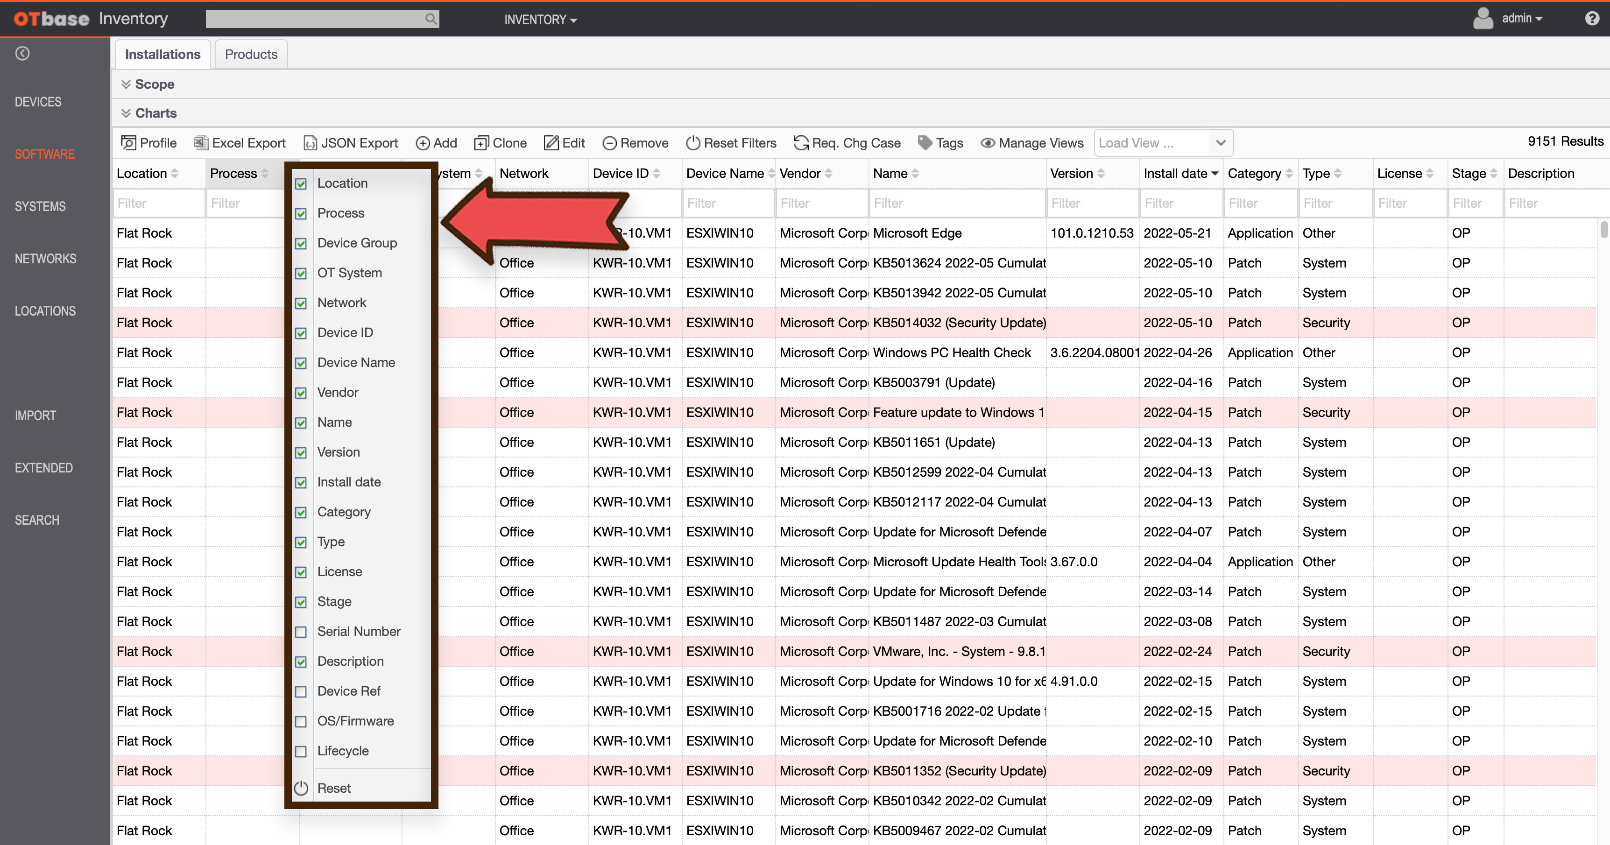This screenshot has height=845, width=1610.
Task: Click the vertical scrollbar thumb
Action: pyautogui.click(x=1603, y=229)
